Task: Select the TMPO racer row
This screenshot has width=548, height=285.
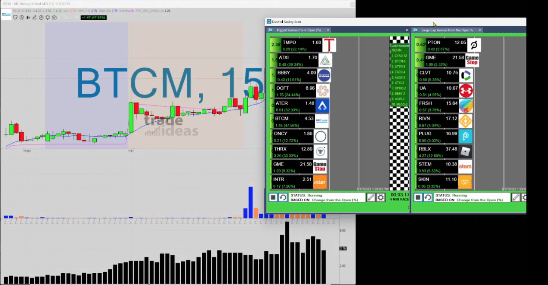Action: coord(302,45)
